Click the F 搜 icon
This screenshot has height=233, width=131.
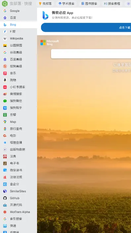tap(5, 32)
